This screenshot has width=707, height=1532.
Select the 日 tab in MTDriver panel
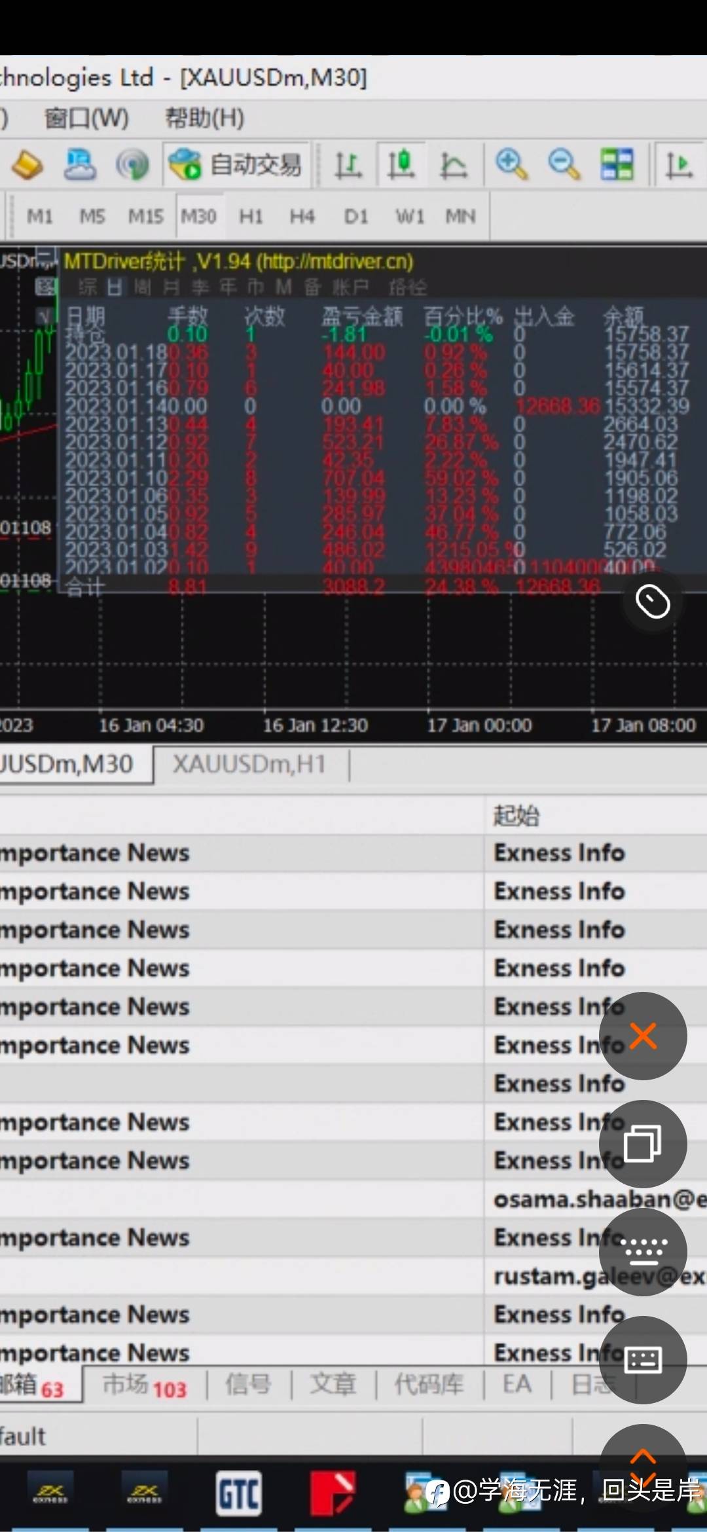[115, 287]
